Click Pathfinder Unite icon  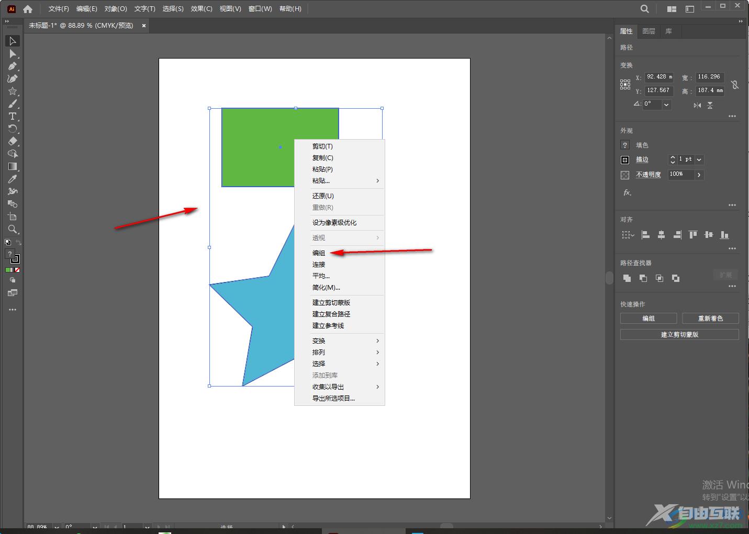pos(627,278)
